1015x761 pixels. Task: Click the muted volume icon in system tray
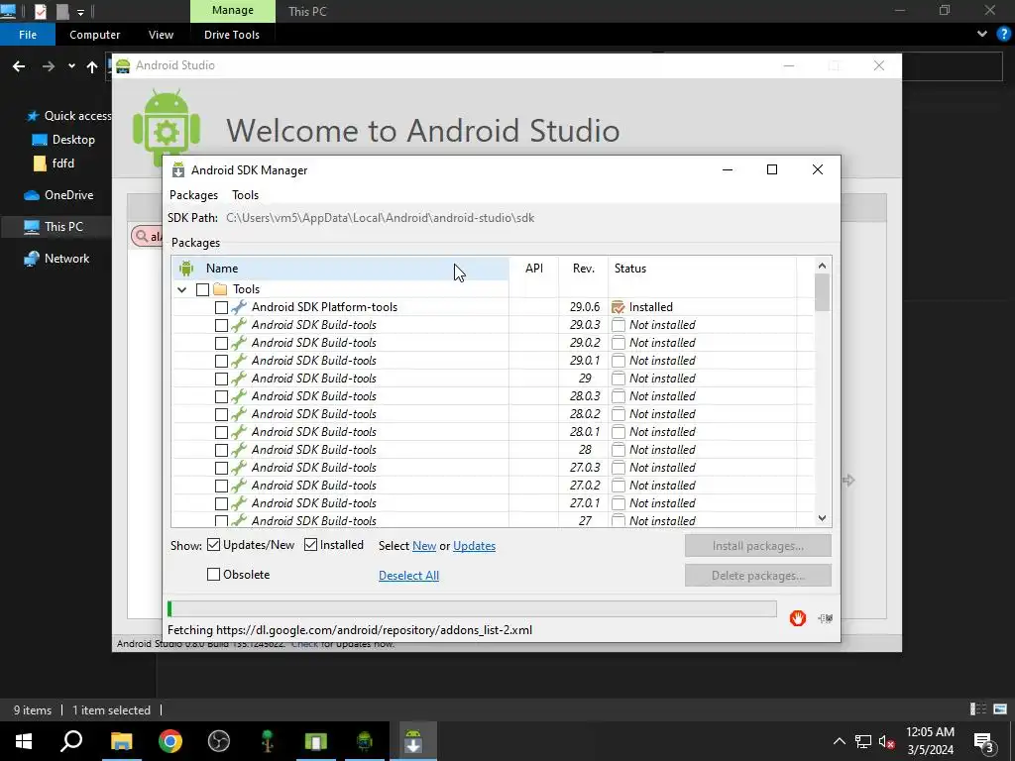pyautogui.click(x=887, y=741)
